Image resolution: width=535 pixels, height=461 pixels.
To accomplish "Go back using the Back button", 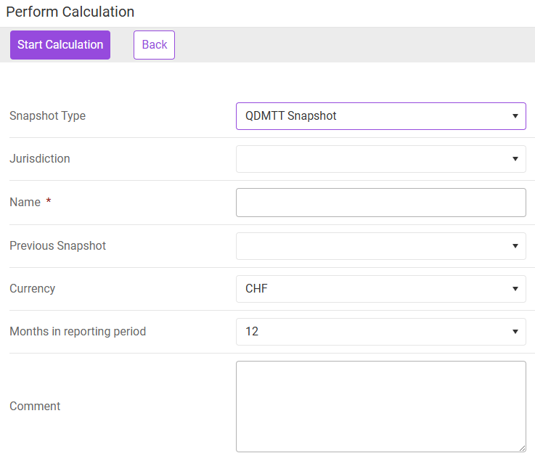I will pyautogui.click(x=154, y=45).
